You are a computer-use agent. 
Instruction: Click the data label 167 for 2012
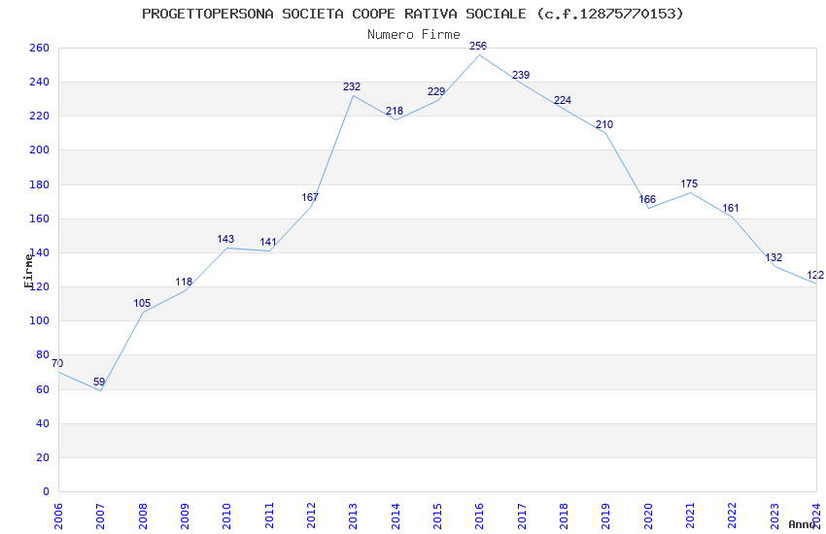coord(310,197)
